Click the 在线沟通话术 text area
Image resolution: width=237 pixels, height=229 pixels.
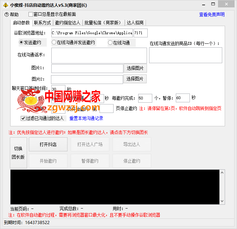pos(99,55)
